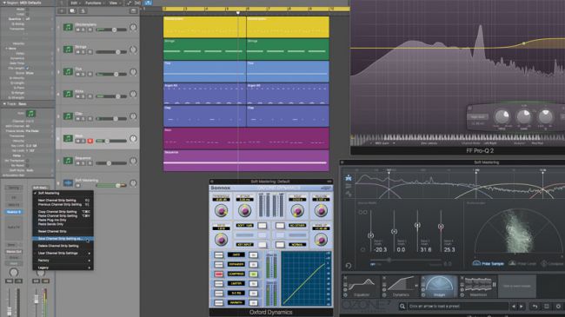Click the LIMITER button in Oxford Dynamics
This screenshot has height=317, width=565.
click(x=236, y=284)
